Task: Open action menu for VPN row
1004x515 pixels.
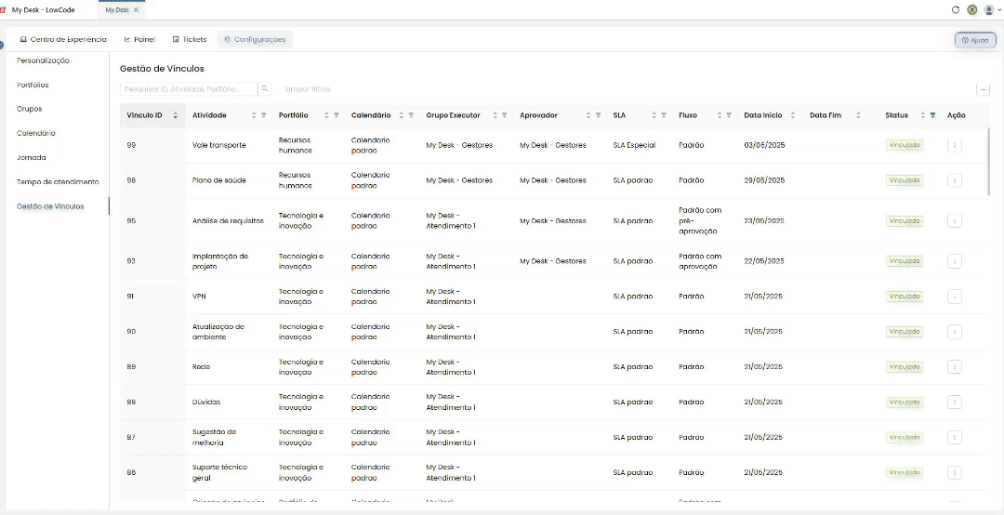Action: pos(954,297)
